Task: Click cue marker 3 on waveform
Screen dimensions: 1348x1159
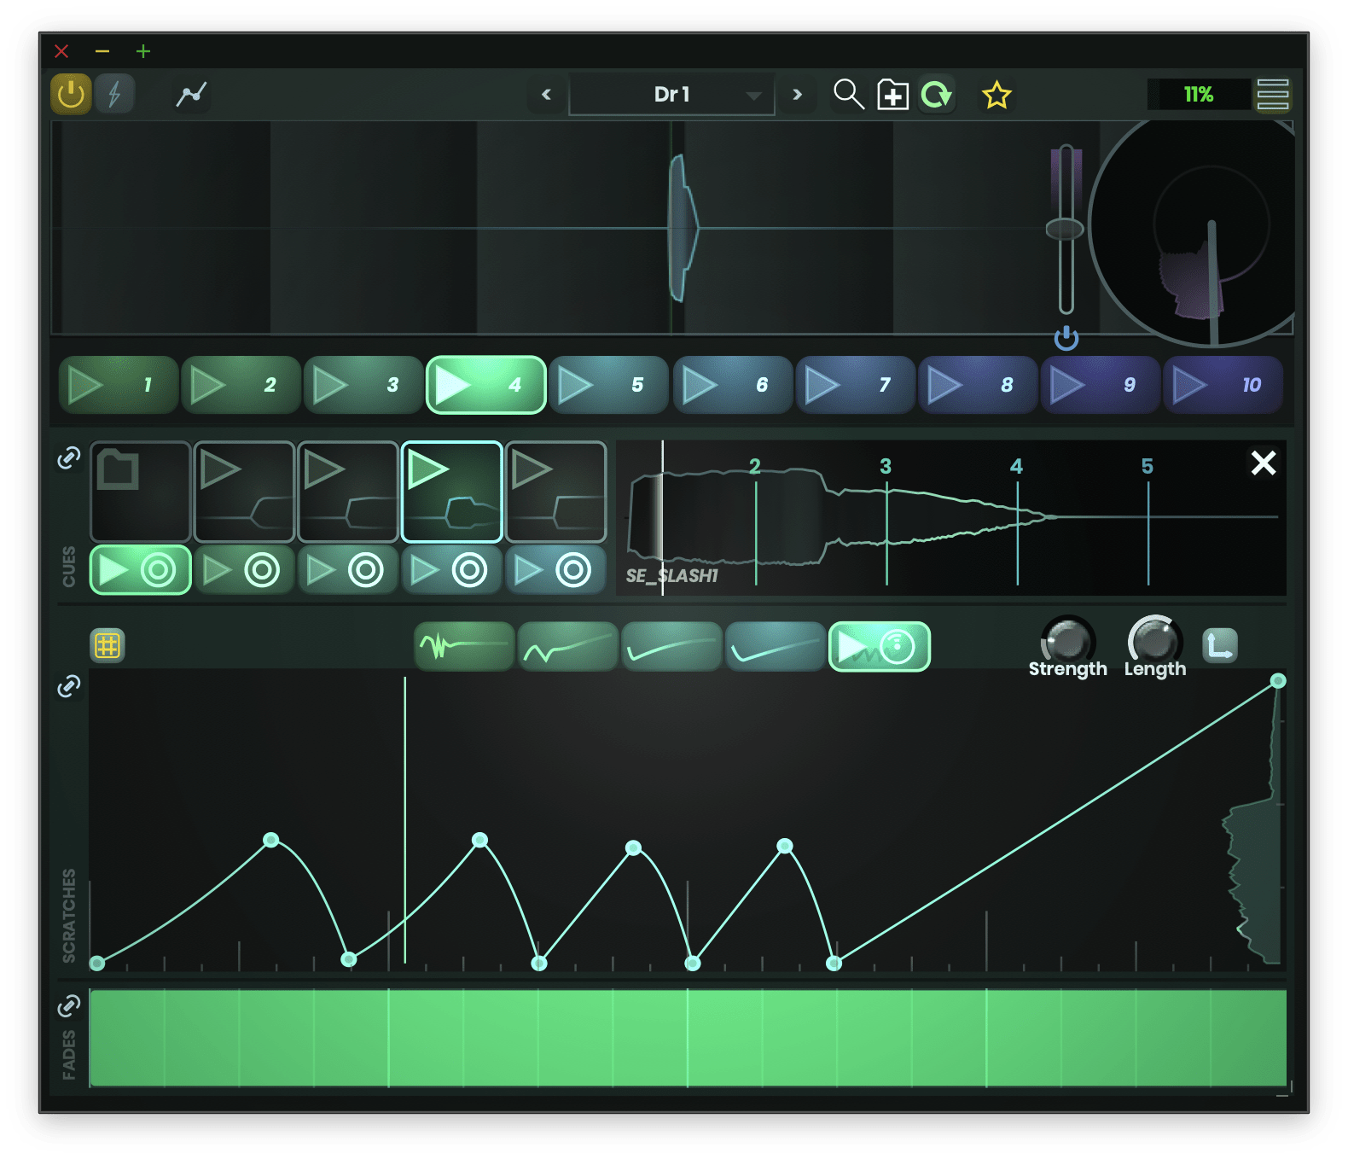Action: click(886, 467)
